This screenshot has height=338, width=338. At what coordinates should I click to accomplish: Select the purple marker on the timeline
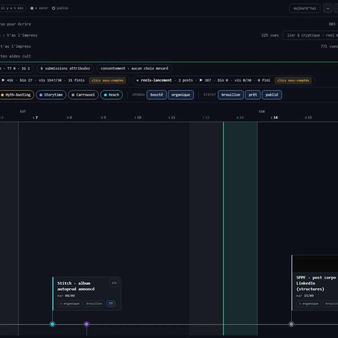coord(86,324)
